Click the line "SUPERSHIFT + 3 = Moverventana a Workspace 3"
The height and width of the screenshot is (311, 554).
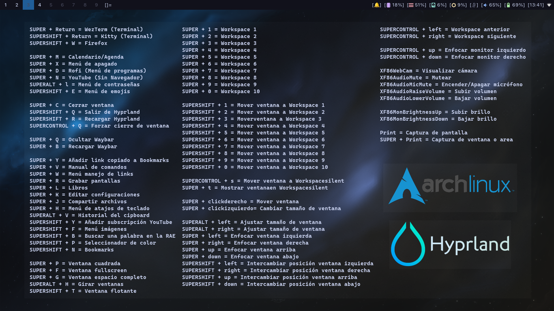click(252, 119)
